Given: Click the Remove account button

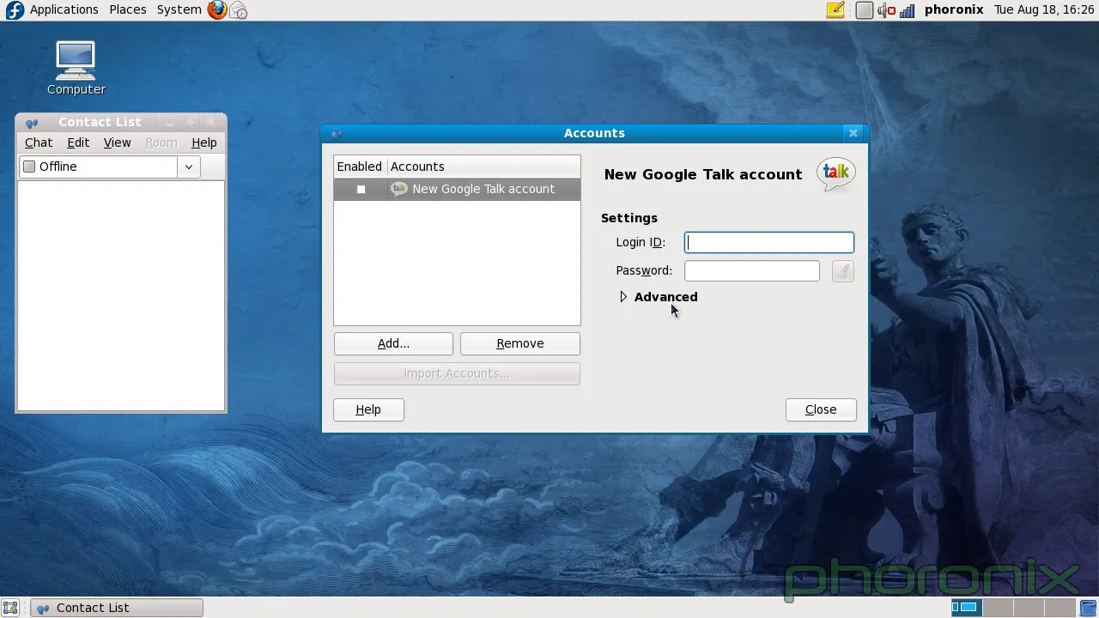Looking at the screenshot, I should tap(520, 343).
